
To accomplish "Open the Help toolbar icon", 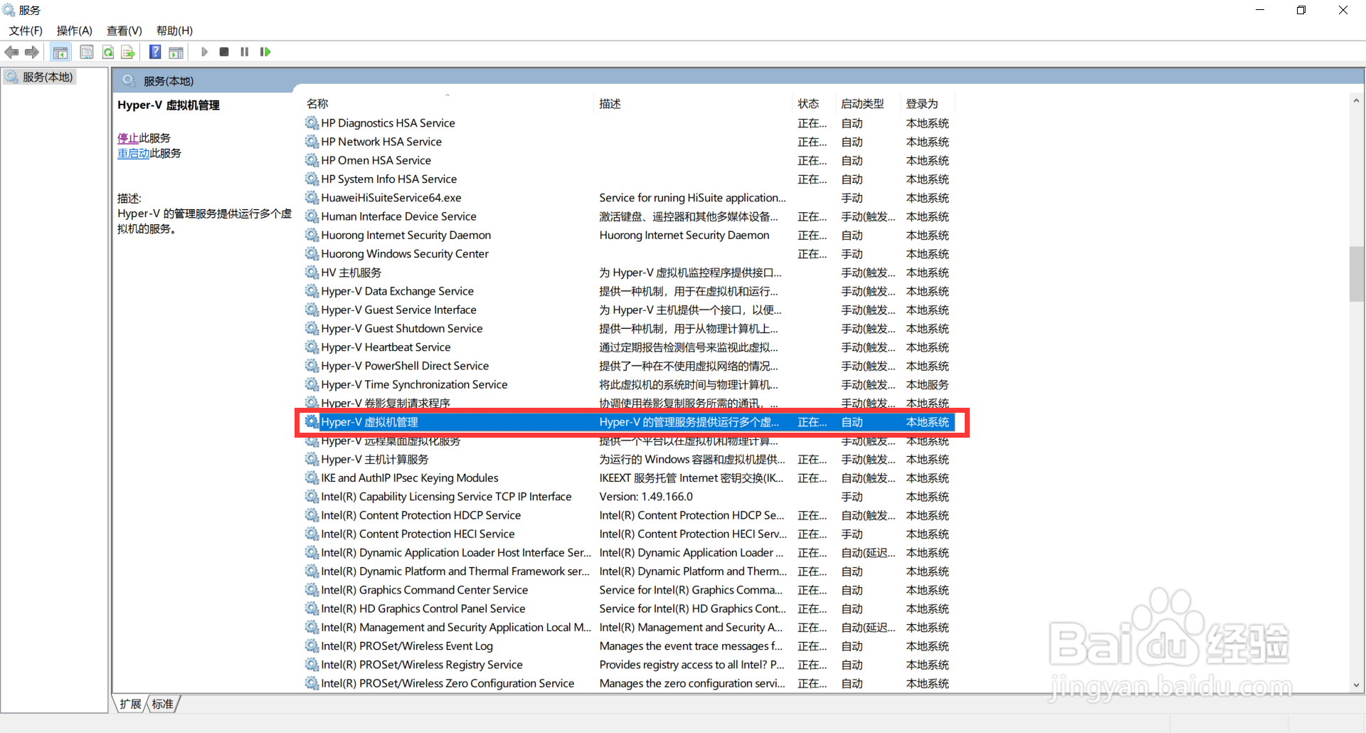I will pyautogui.click(x=155, y=52).
